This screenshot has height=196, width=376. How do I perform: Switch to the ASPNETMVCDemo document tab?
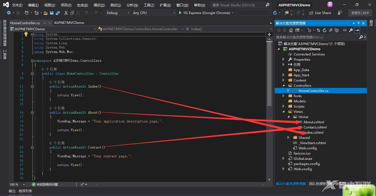69,23
